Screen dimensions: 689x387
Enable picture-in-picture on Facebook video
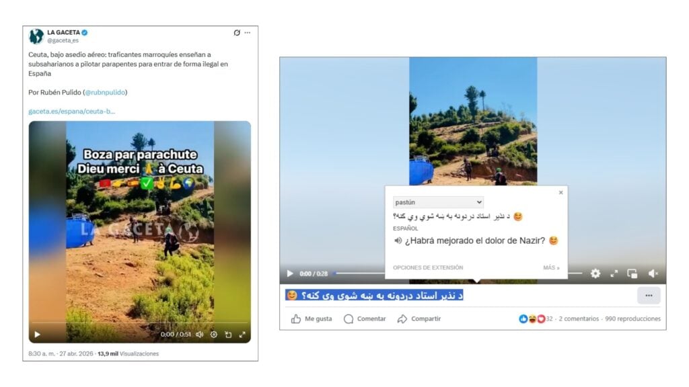(632, 273)
